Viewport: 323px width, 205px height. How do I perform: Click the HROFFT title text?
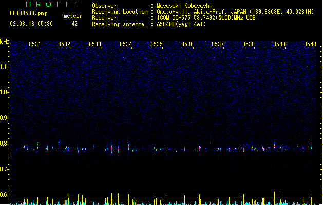coord(52,4)
